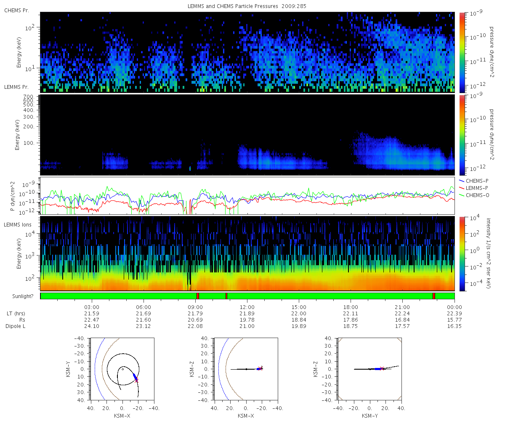Image resolution: width=505 pixels, height=421 pixels.
Task: Click the 'LT (hrs)' row label
Action: [x=16, y=314]
